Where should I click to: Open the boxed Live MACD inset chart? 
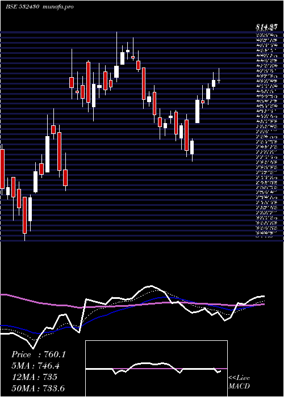[x=156, y=369]
